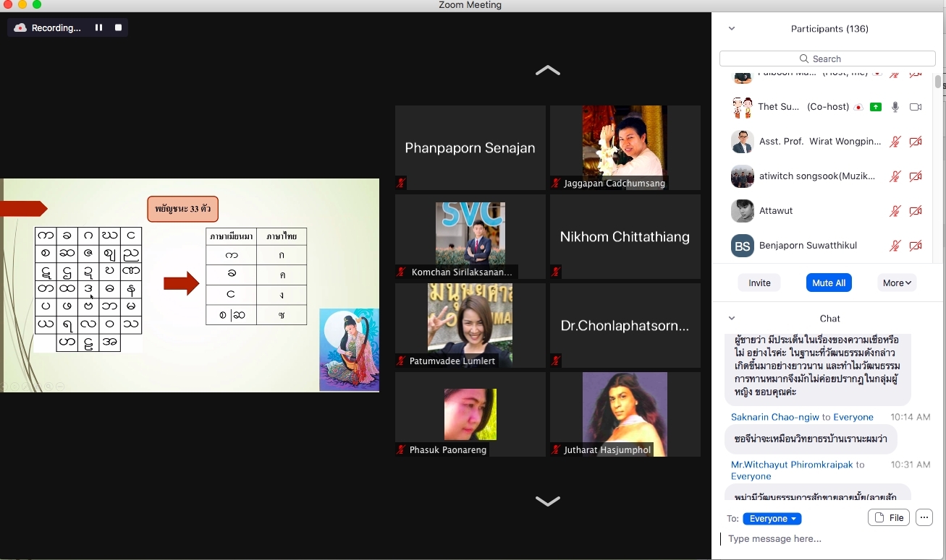Screen dimensions: 946x560
Task: Select Thet Su avatar in participants list
Action: point(743,107)
